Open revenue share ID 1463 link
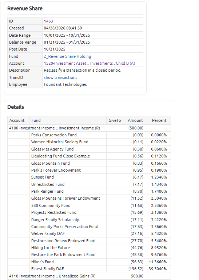 click(48, 21)
